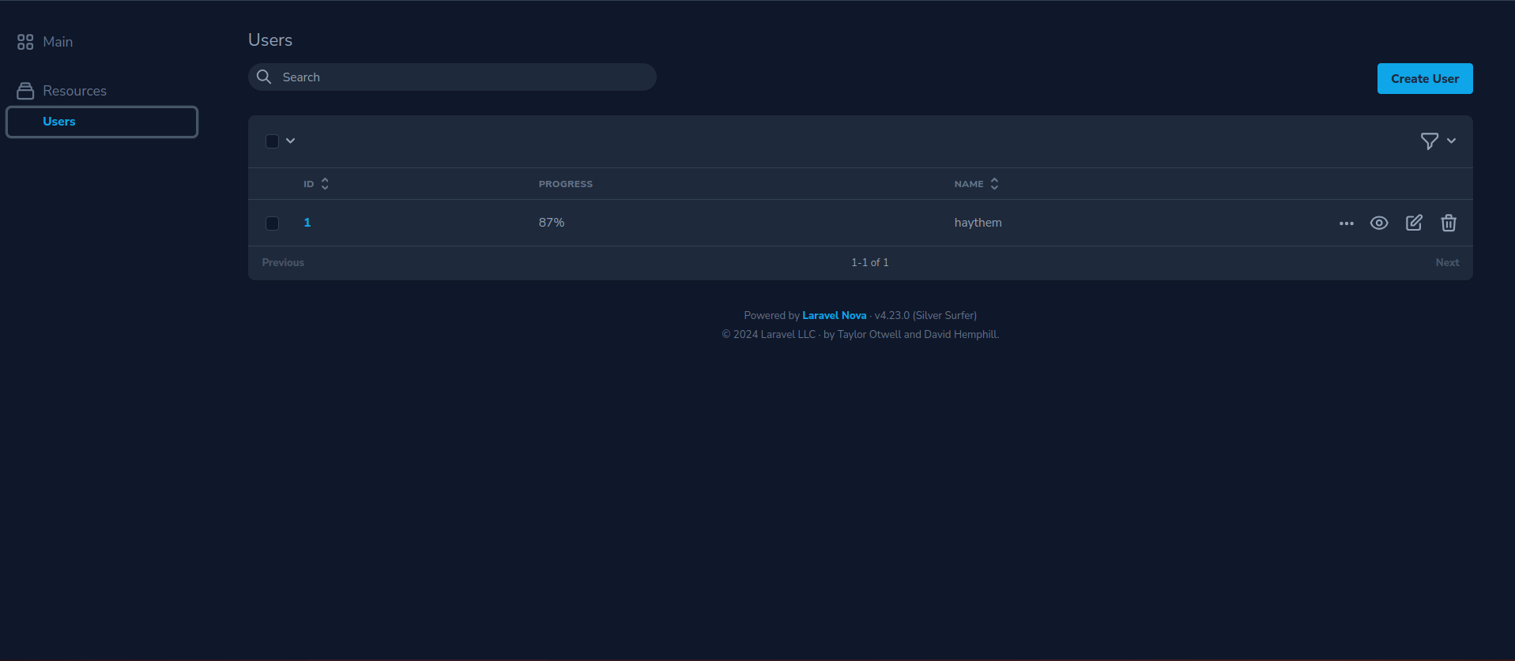Click the Main dashboard grid icon
Screen dimensions: 1515x661
(x=25, y=42)
